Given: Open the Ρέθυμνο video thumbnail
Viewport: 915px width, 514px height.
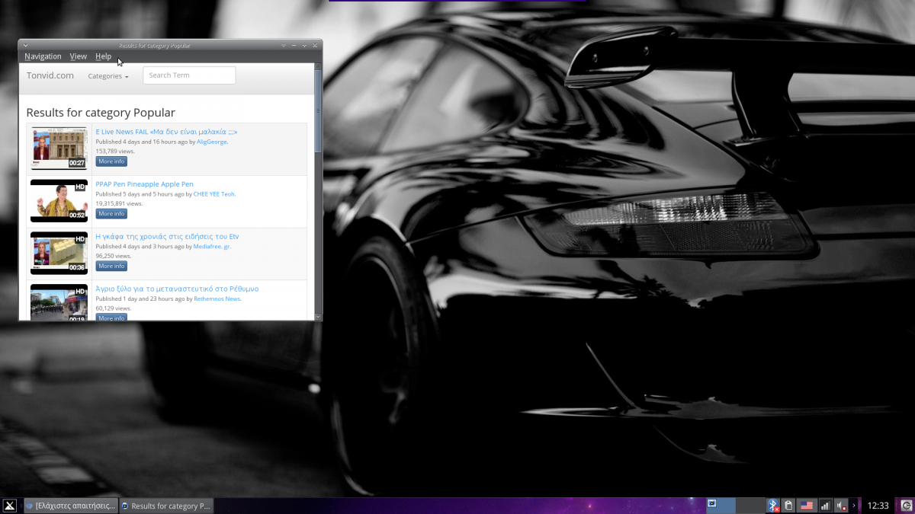Looking at the screenshot, I should coord(59,302).
